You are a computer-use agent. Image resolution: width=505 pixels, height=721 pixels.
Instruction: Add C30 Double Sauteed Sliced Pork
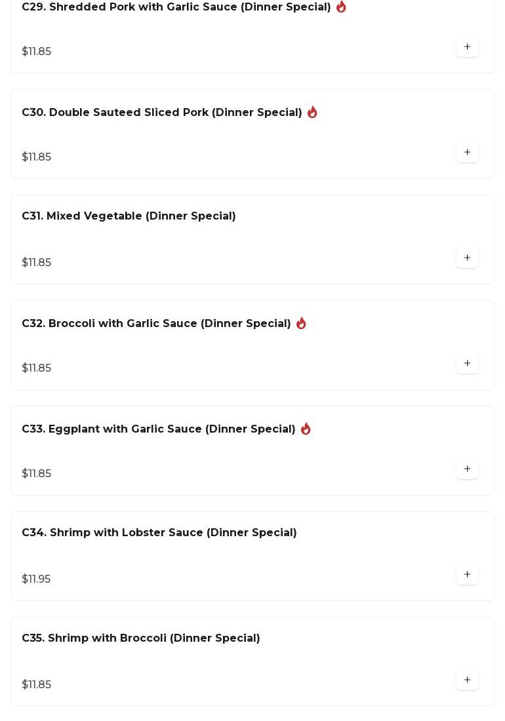[x=467, y=153]
